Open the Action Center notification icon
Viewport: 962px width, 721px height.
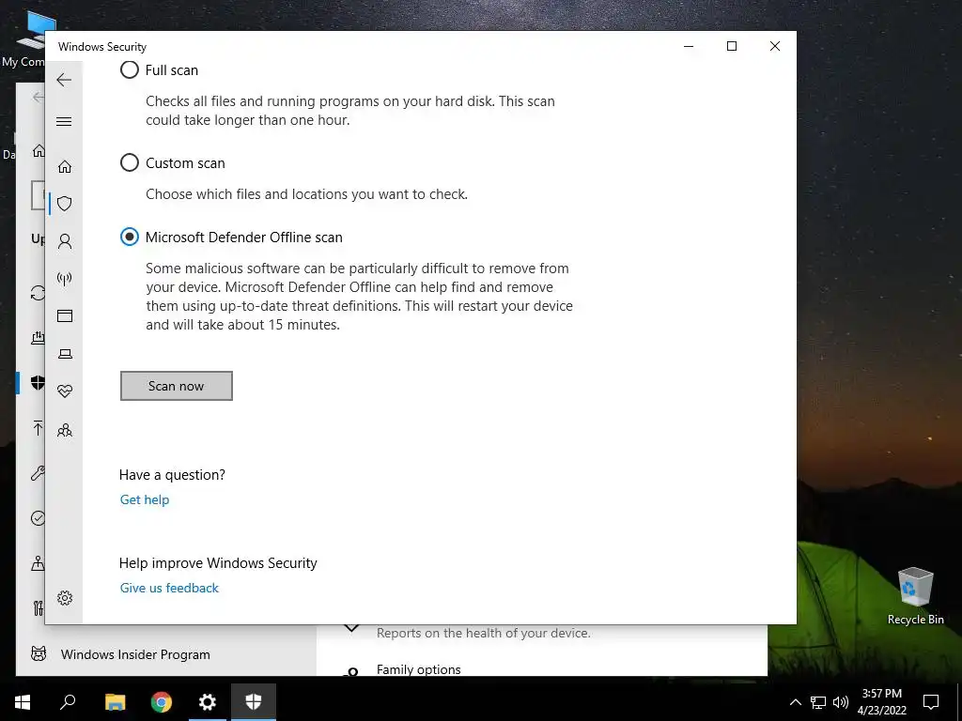(931, 702)
